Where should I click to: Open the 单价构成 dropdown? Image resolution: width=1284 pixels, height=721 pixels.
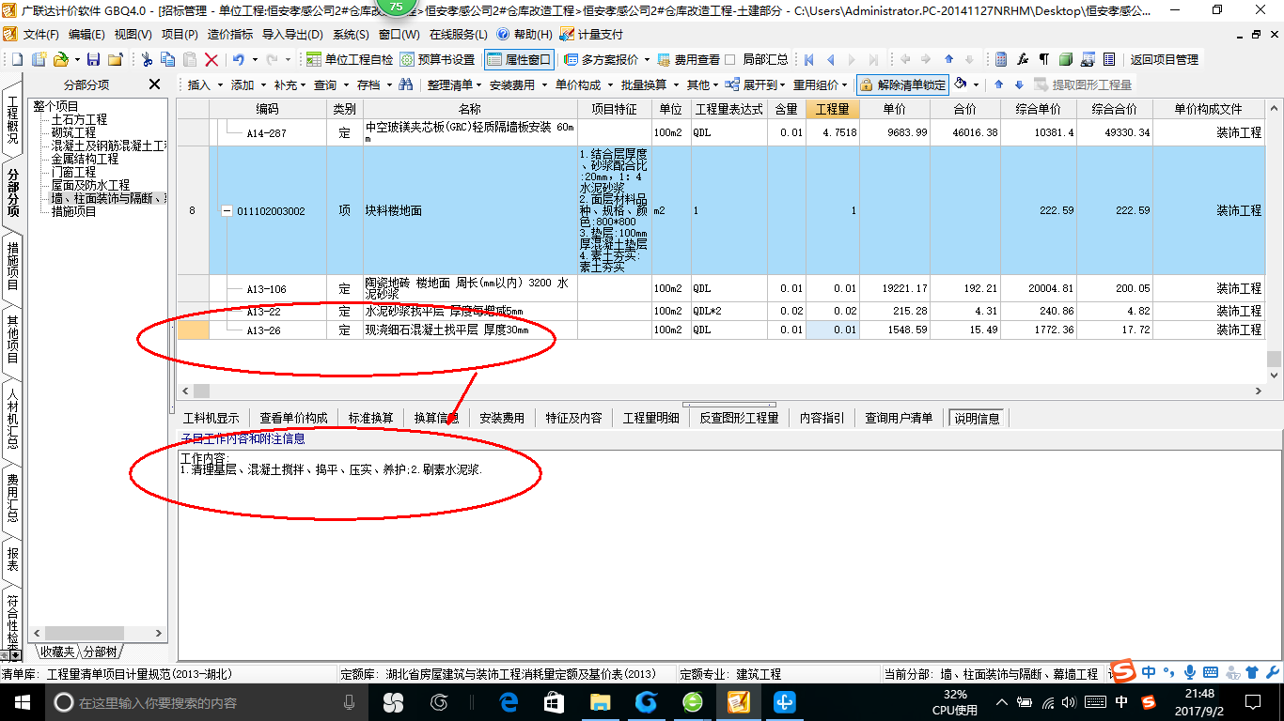tap(584, 84)
